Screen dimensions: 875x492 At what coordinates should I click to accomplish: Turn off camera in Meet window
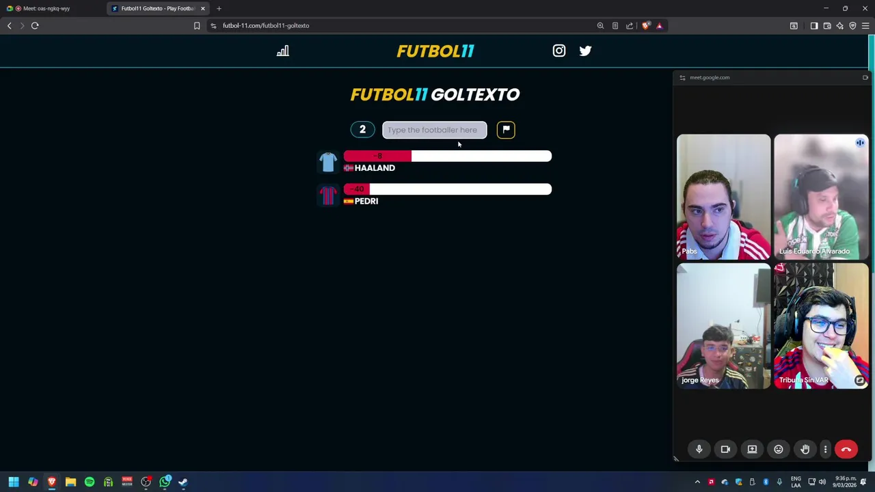click(x=725, y=449)
